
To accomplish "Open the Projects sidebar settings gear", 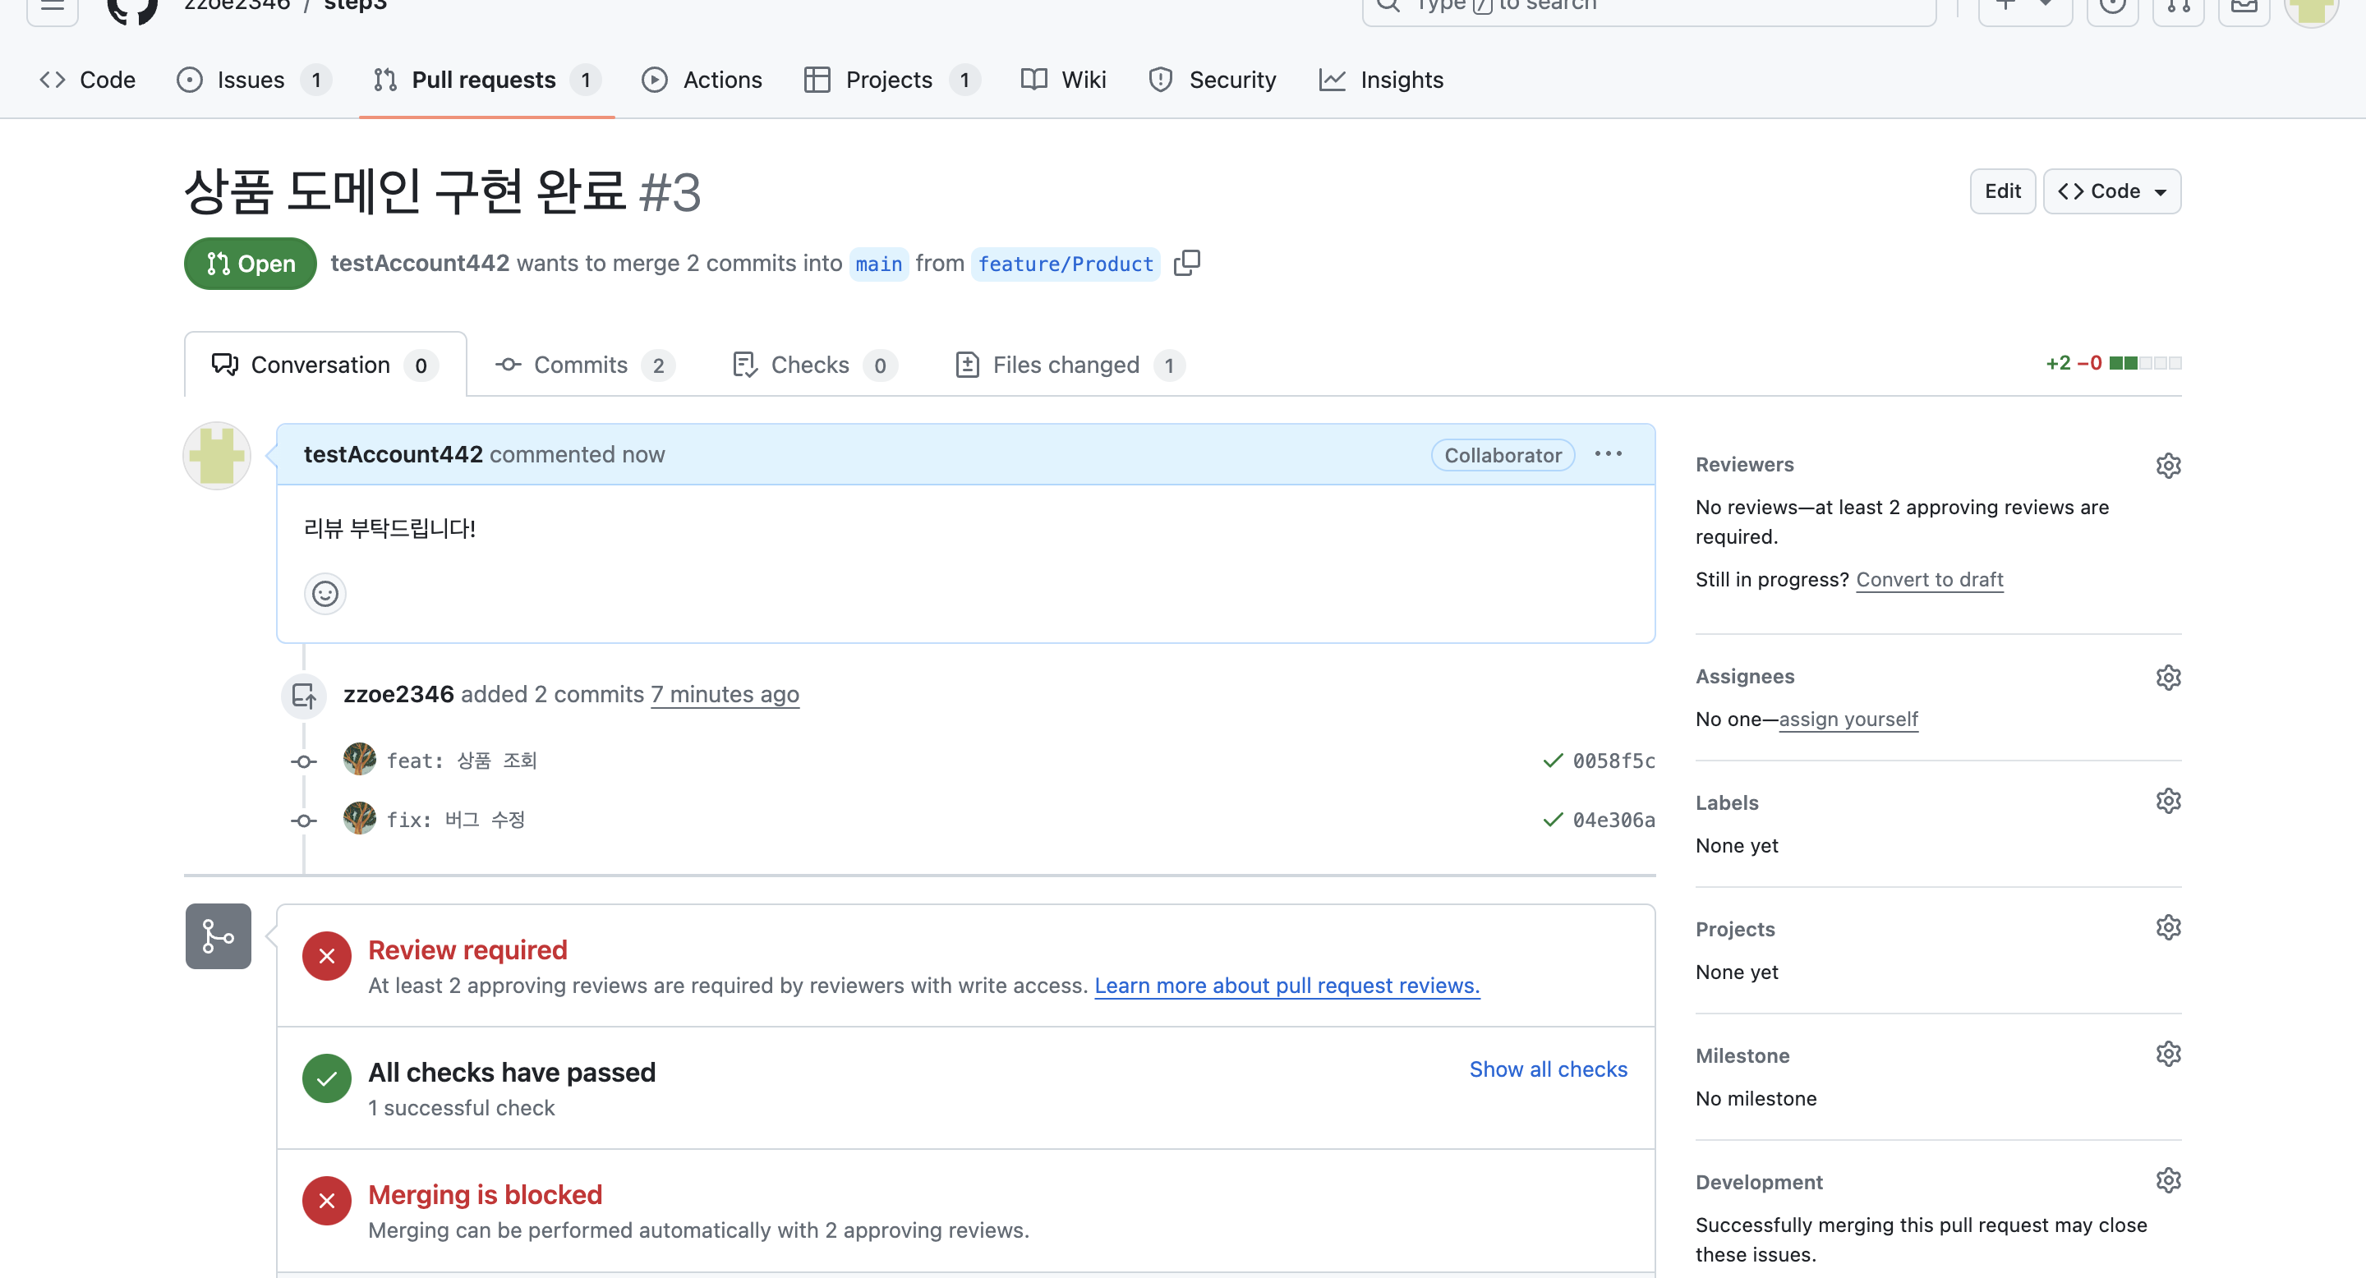I will [2168, 927].
